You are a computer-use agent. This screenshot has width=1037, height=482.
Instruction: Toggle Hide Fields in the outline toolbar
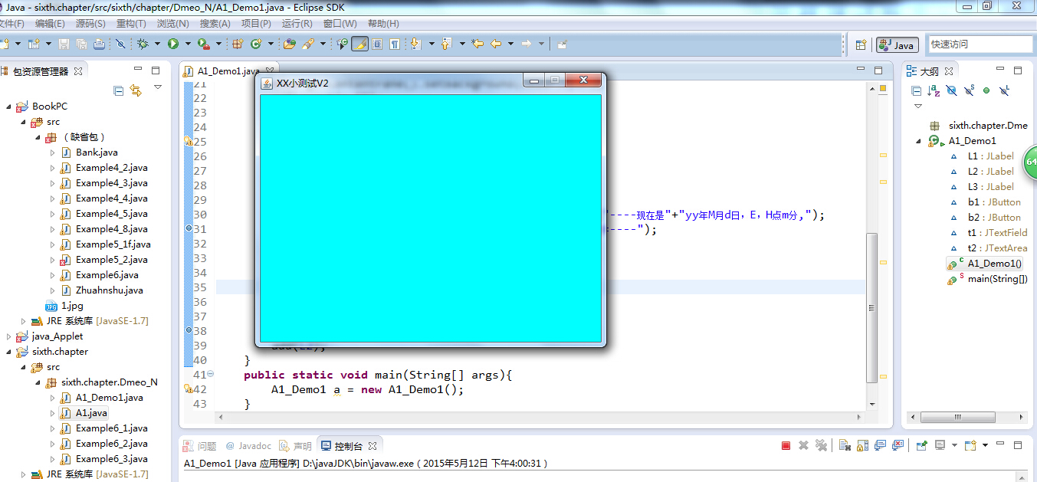(x=951, y=90)
